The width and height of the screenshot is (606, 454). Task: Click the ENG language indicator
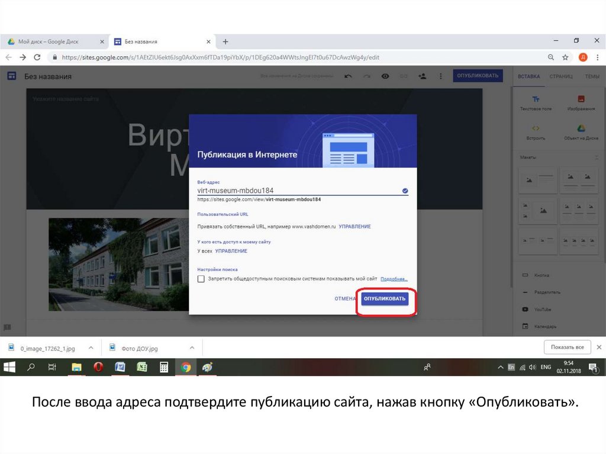point(546,367)
